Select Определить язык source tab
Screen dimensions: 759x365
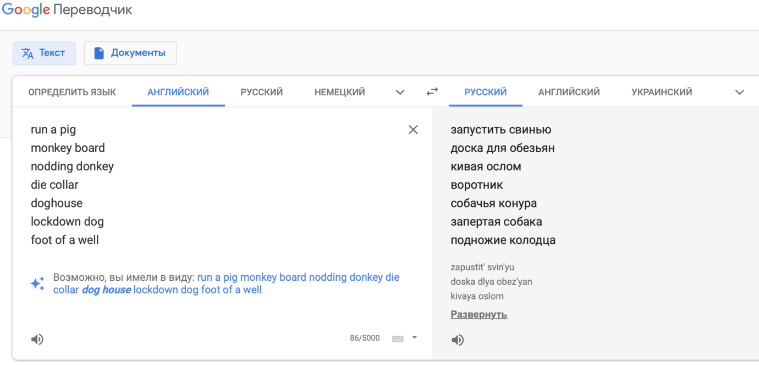point(72,92)
